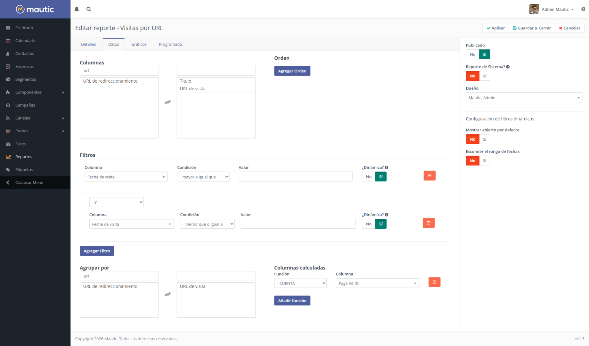Open Contactos in the sidebar menu
The image size is (589, 346).
[25, 54]
